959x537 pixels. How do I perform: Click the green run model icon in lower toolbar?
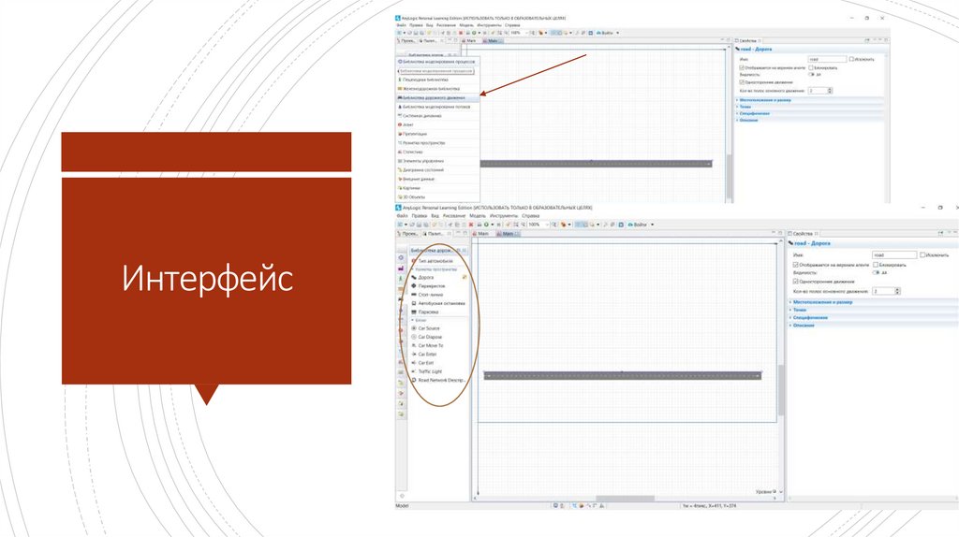point(486,225)
